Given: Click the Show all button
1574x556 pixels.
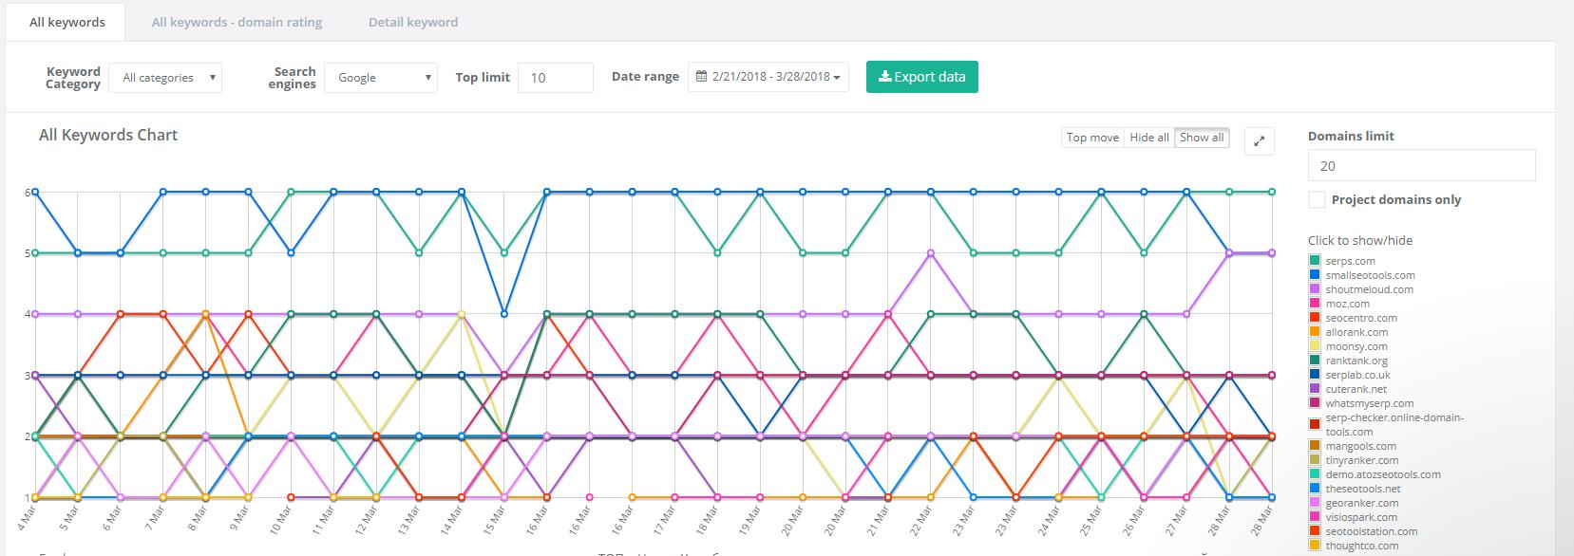Looking at the screenshot, I should coord(1202,138).
